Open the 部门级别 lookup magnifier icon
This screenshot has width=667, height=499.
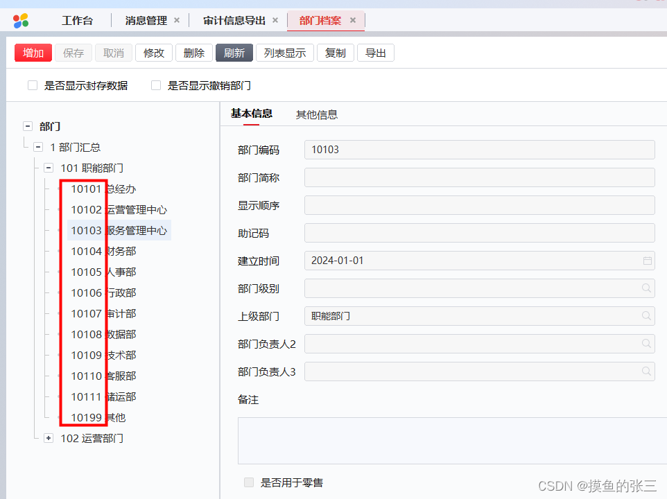click(646, 288)
